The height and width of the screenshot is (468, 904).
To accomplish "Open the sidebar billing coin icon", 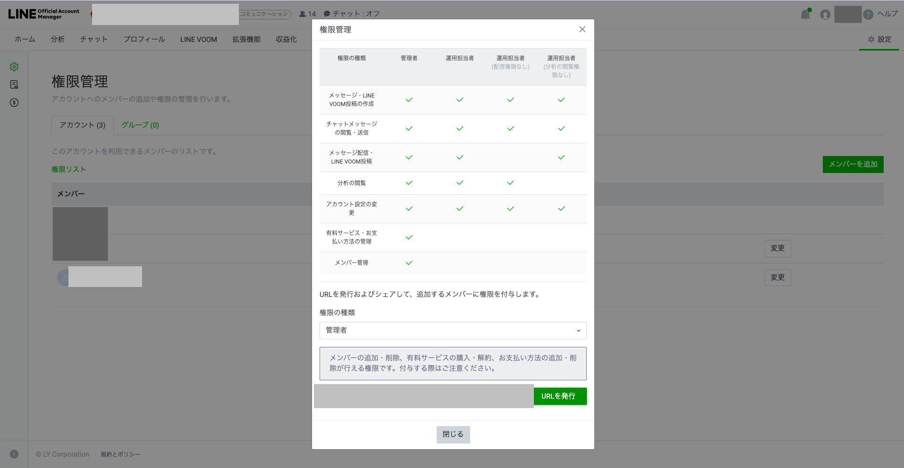I will point(14,103).
